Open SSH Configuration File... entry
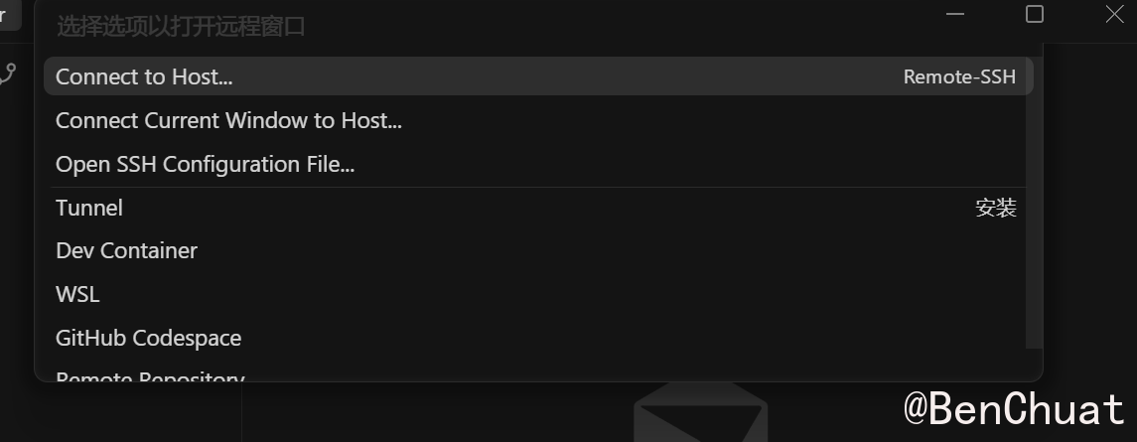The width and height of the screenshot is (1137, 442). 205,164
